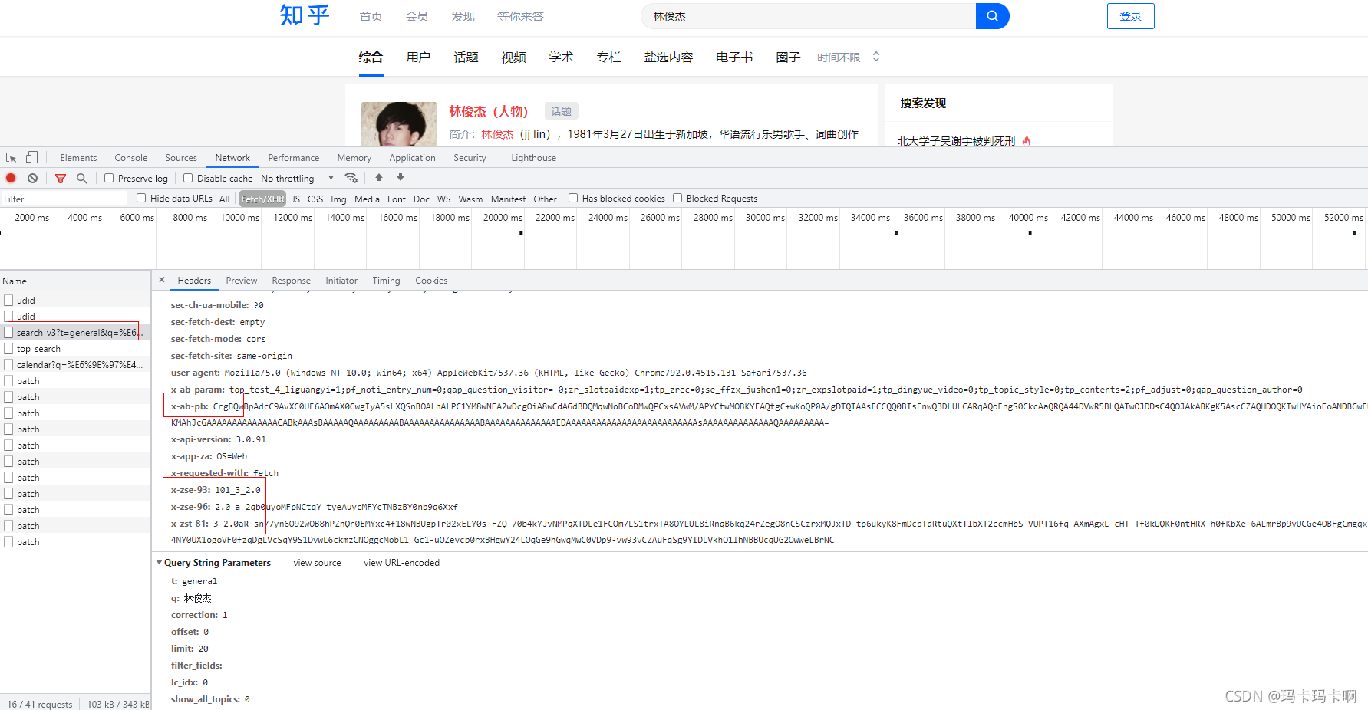This screenshot has width=1368, height=710.
Task: Check Blocked Requests
Action: point(677,198)
